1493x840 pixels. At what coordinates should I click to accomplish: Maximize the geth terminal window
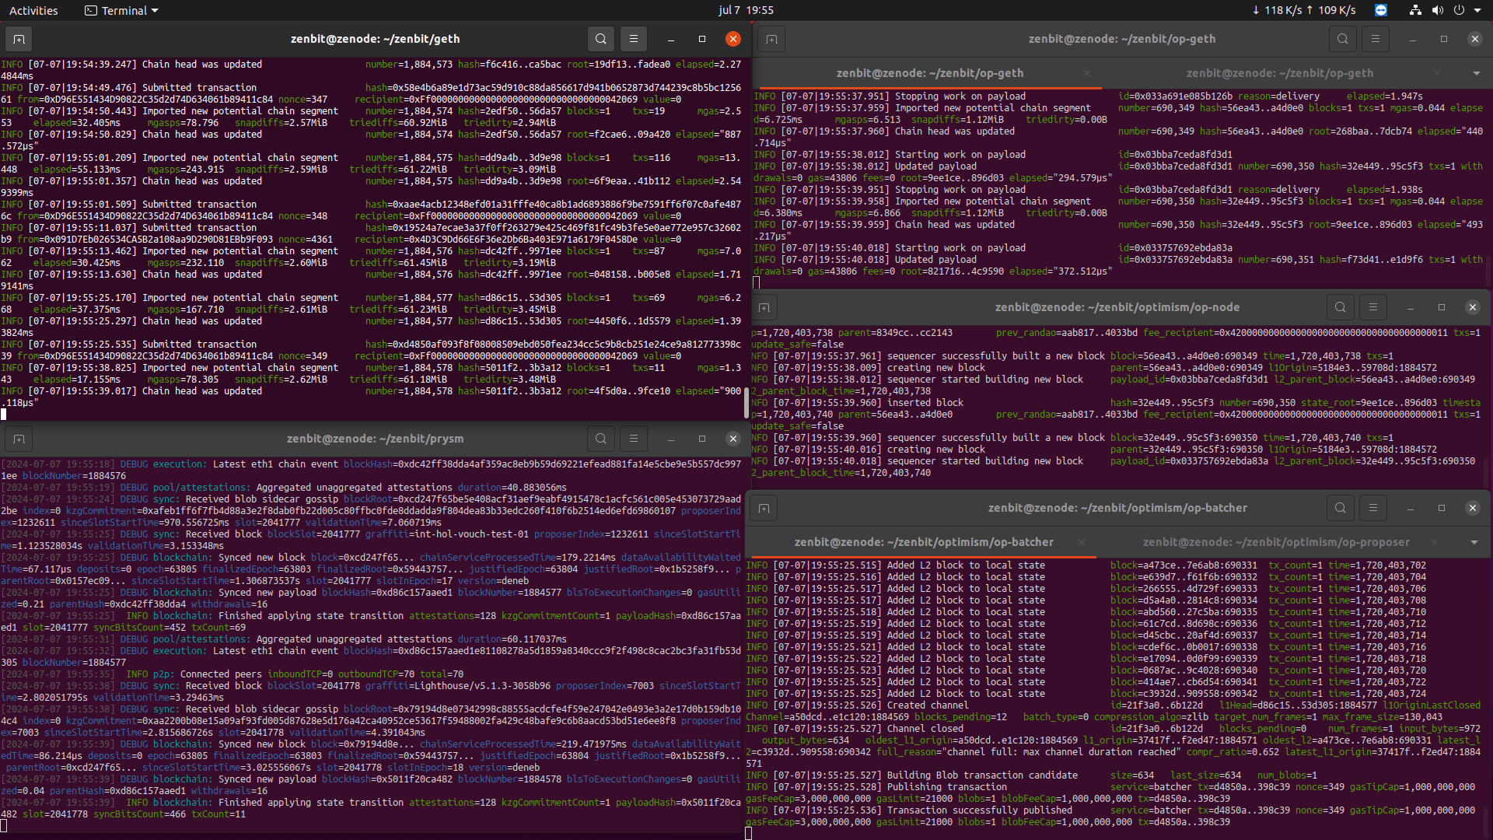point(702,39)
